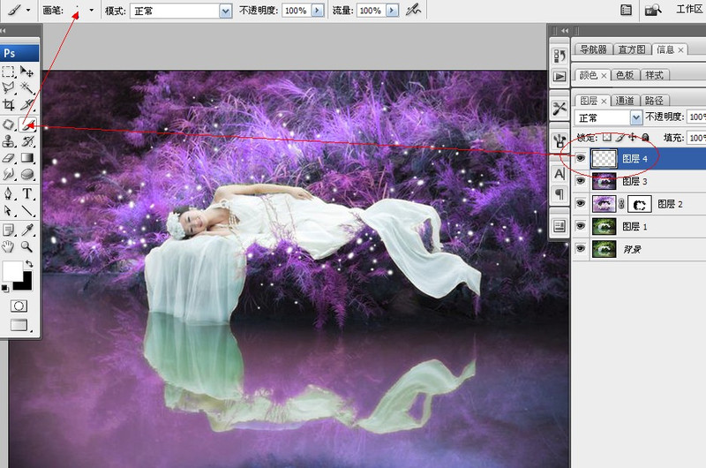The height and width of the screenshot is (468, 706).
Task: Toggle visibility of 图层 3
Action: 581,181
